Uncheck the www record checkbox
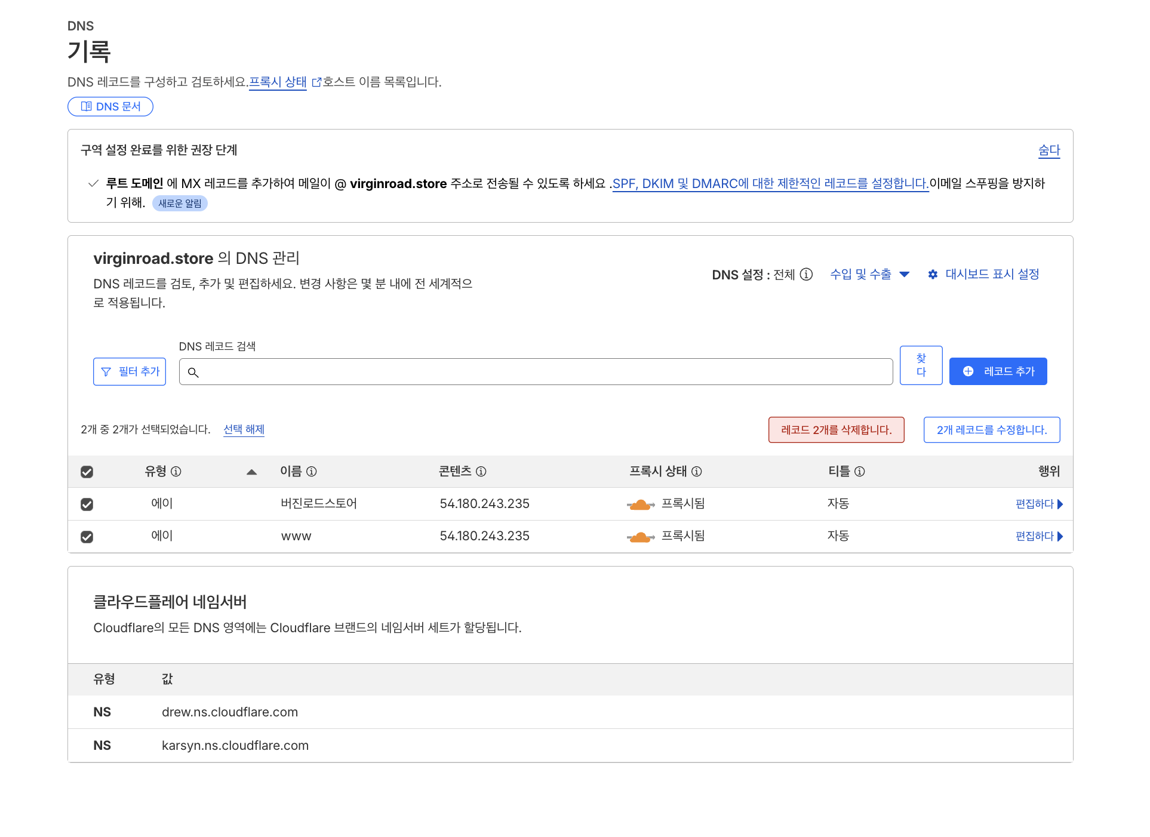Image resolution: width=1150 pixels, height=837 pixels. (87, 537)
